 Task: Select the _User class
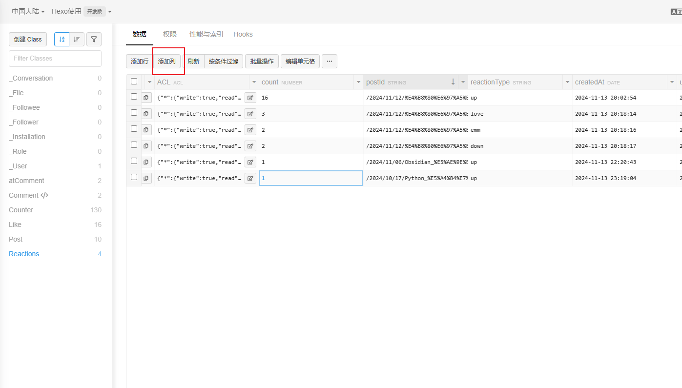pos(55,166)
